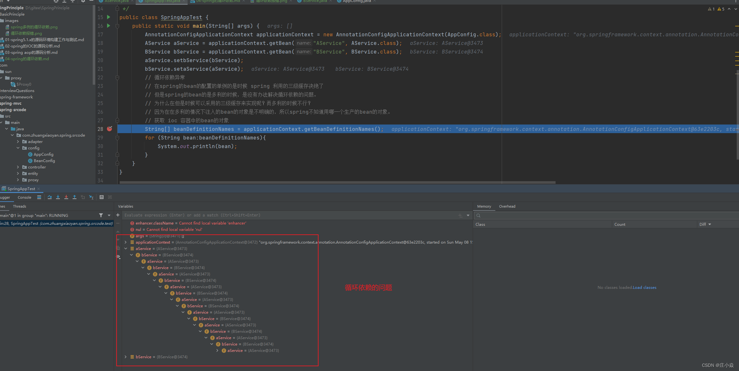Toggle the breakpoint on line 28
This screenshot has height=371, width=739.
tap(110, 129)
